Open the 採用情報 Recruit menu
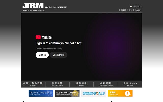The height and width of the screenshot is (102, 163). pos(81,84)
